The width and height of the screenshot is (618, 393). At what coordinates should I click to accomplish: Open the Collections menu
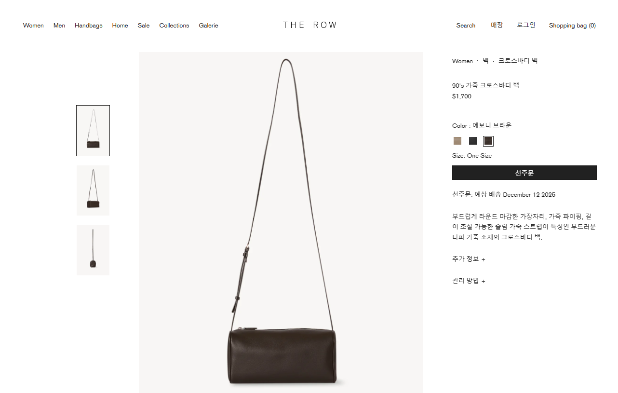[174, 26]
